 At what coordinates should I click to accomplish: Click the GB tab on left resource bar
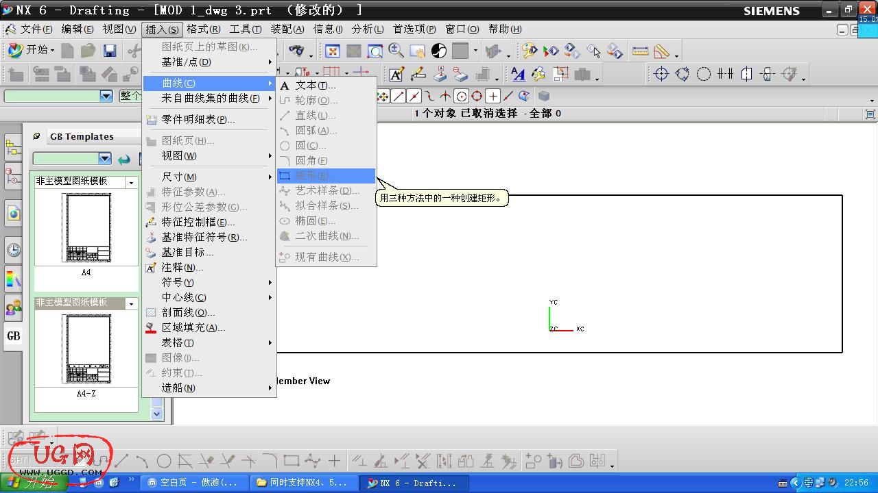[14, 336]
